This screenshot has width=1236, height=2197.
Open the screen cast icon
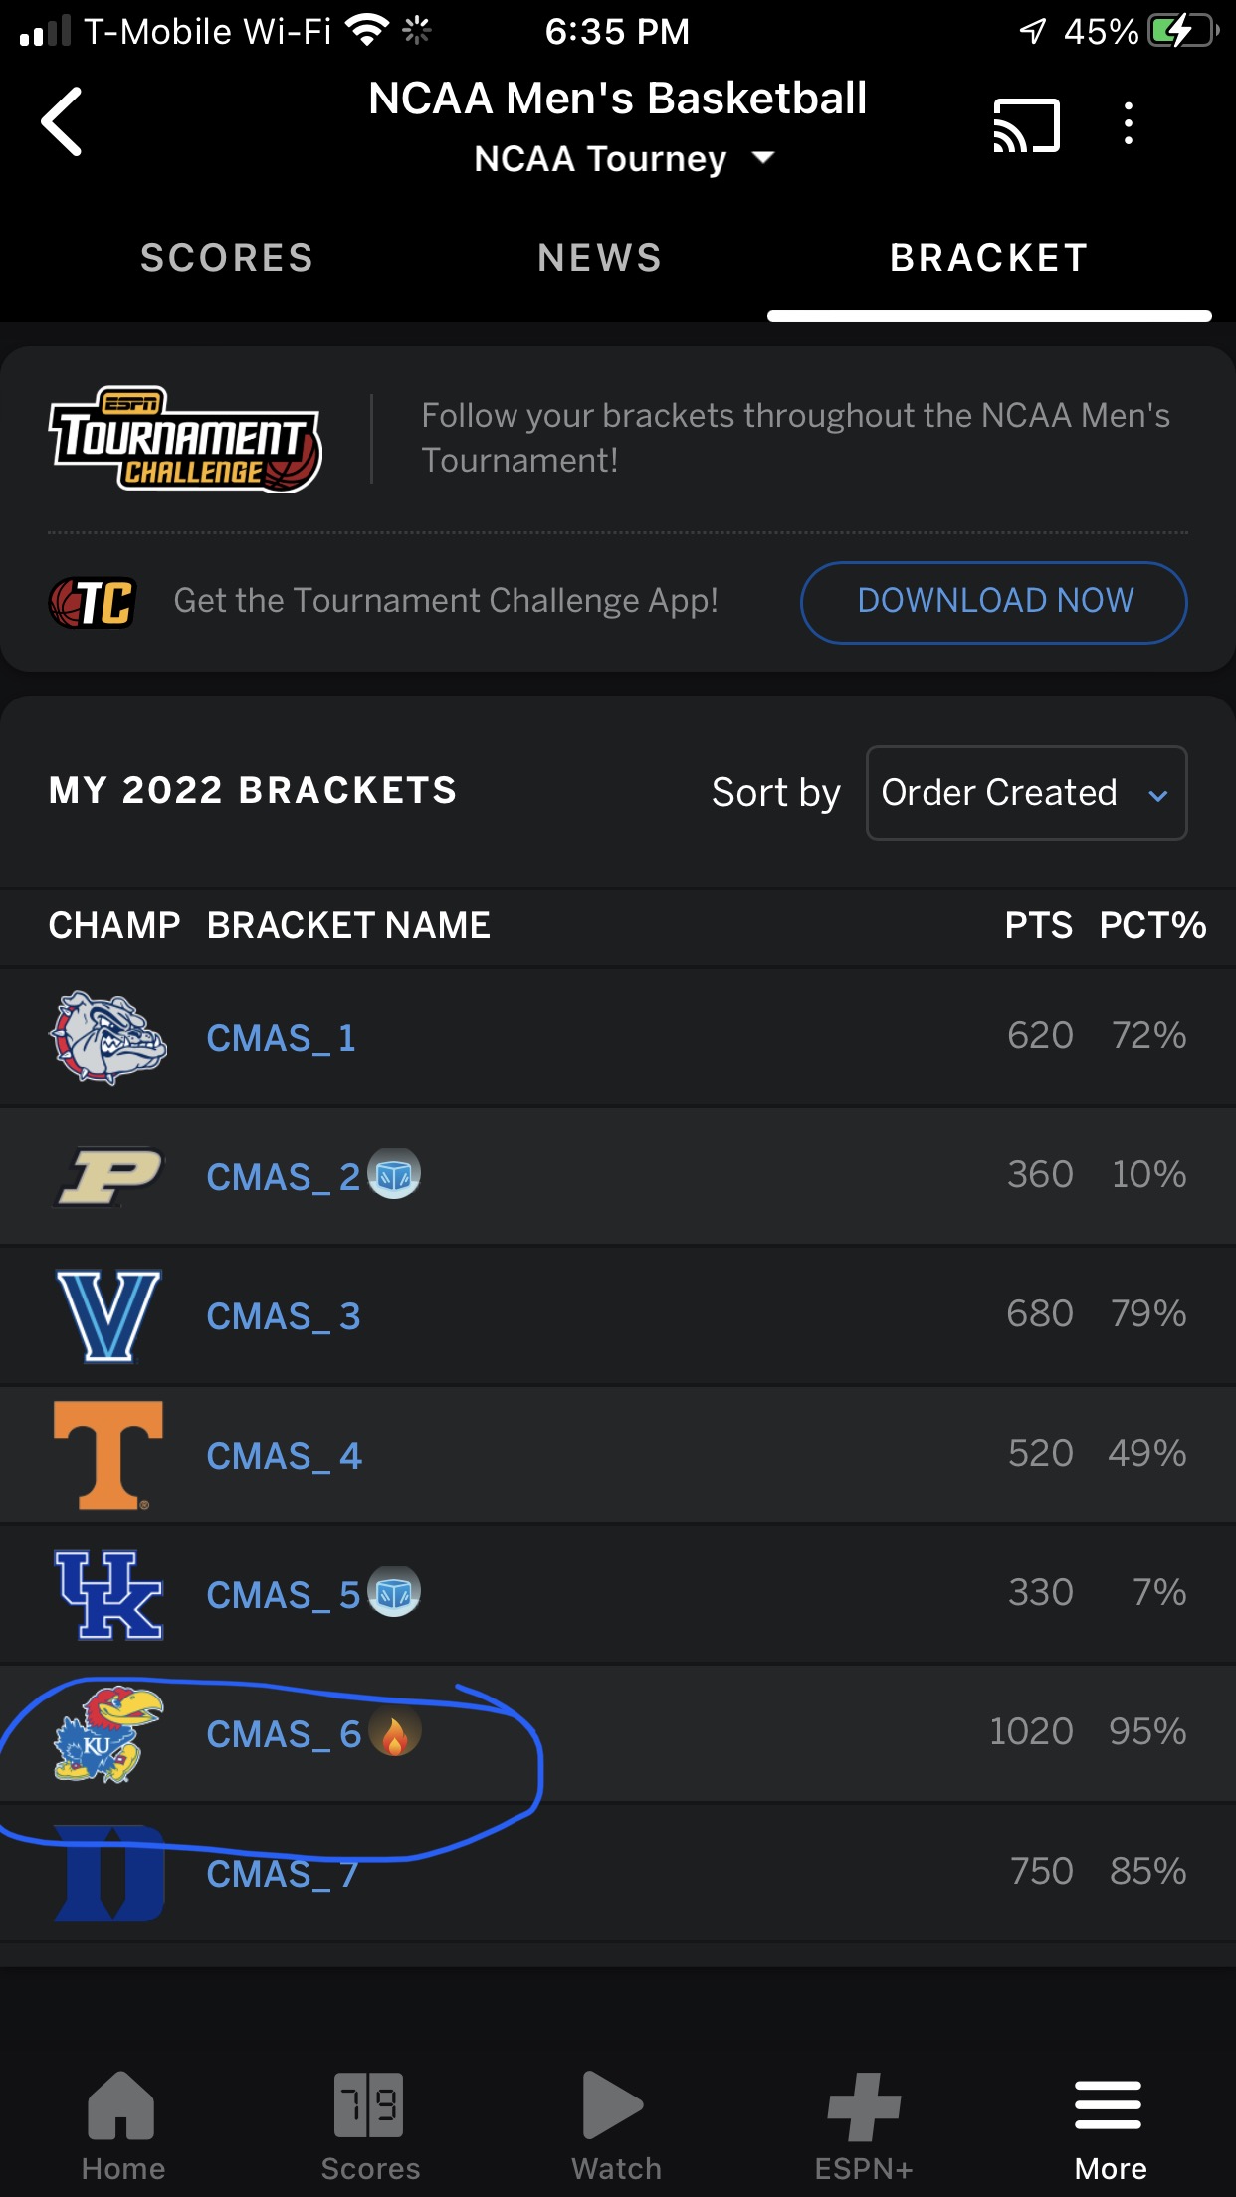1026,125
